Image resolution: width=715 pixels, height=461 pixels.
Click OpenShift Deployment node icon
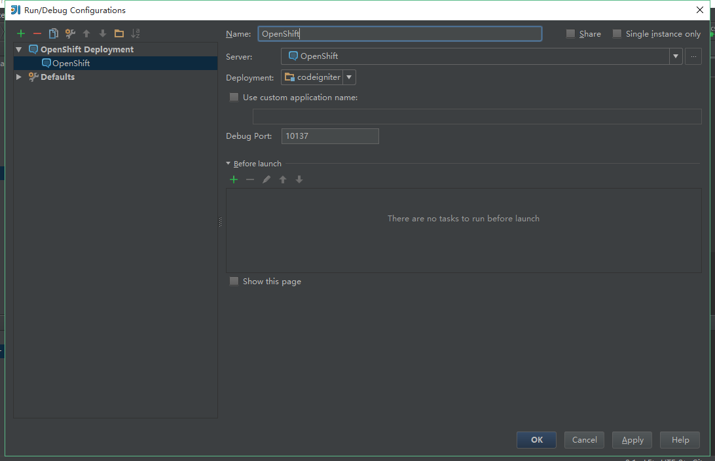coord(33,49)
